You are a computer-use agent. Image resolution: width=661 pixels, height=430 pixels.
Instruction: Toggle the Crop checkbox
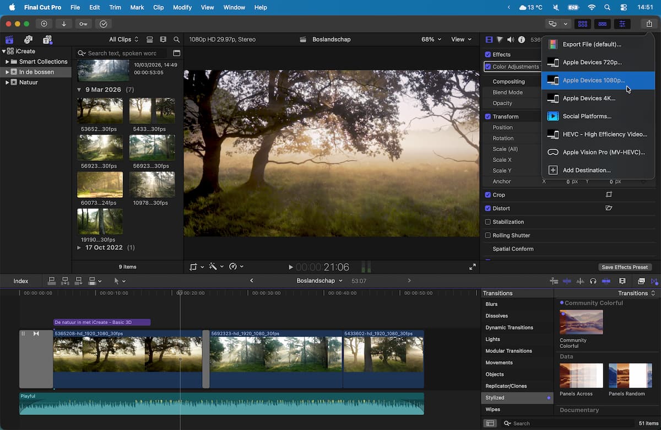click(487, 195)
